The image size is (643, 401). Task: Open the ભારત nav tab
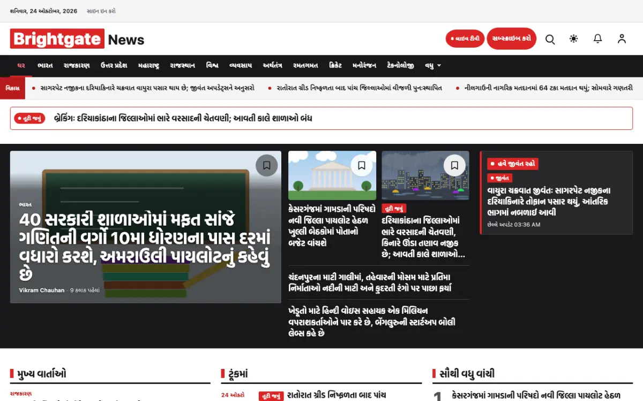click(x=45, y=65)
